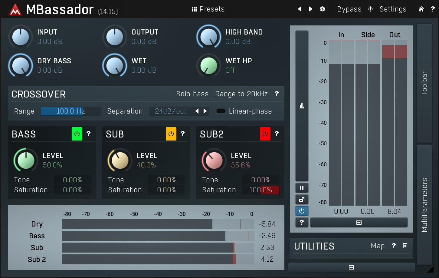Screen dimensions: 439x278
Task: Turn off the SUB2 red power button
Action: (x=265, y=134)
